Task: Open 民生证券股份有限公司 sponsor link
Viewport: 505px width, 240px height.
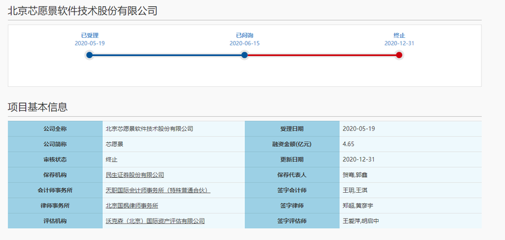Action: (x=134, y=175)
